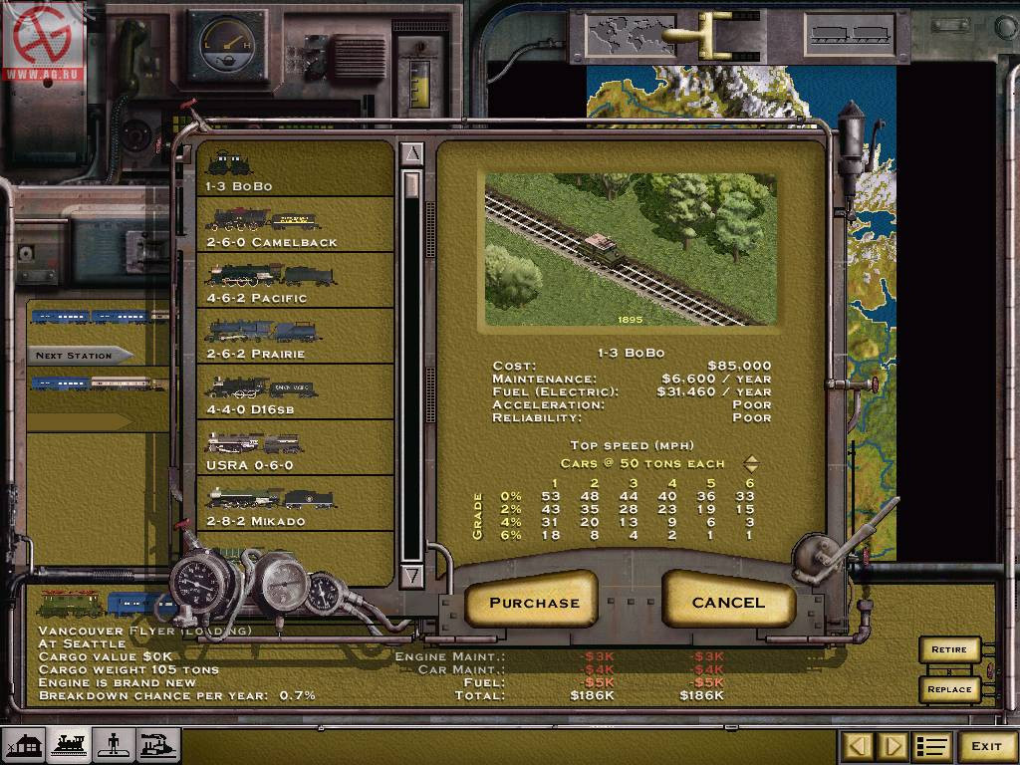
Task: Select the 4-6-2 Pacific locomotive
Action: click(x=295, y=280)
